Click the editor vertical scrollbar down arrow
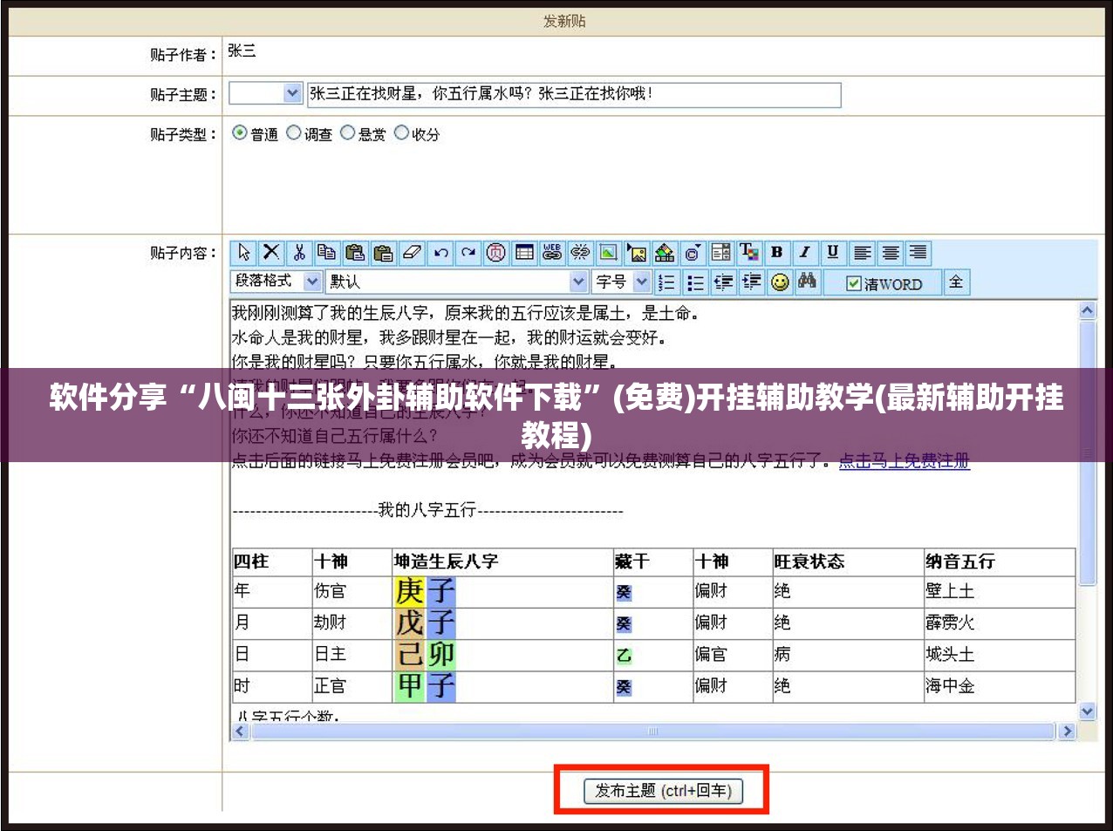 point(1088,712)
